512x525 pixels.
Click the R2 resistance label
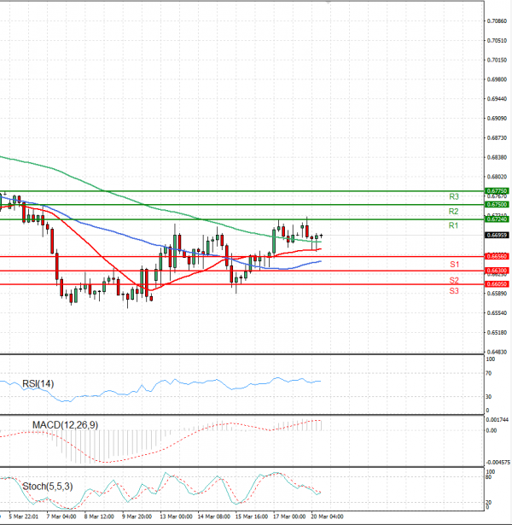point(453,211)
